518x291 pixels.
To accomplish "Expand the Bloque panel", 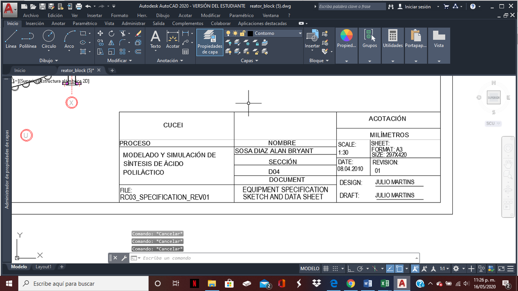I will pyautogui.click(x=319, y=61).
